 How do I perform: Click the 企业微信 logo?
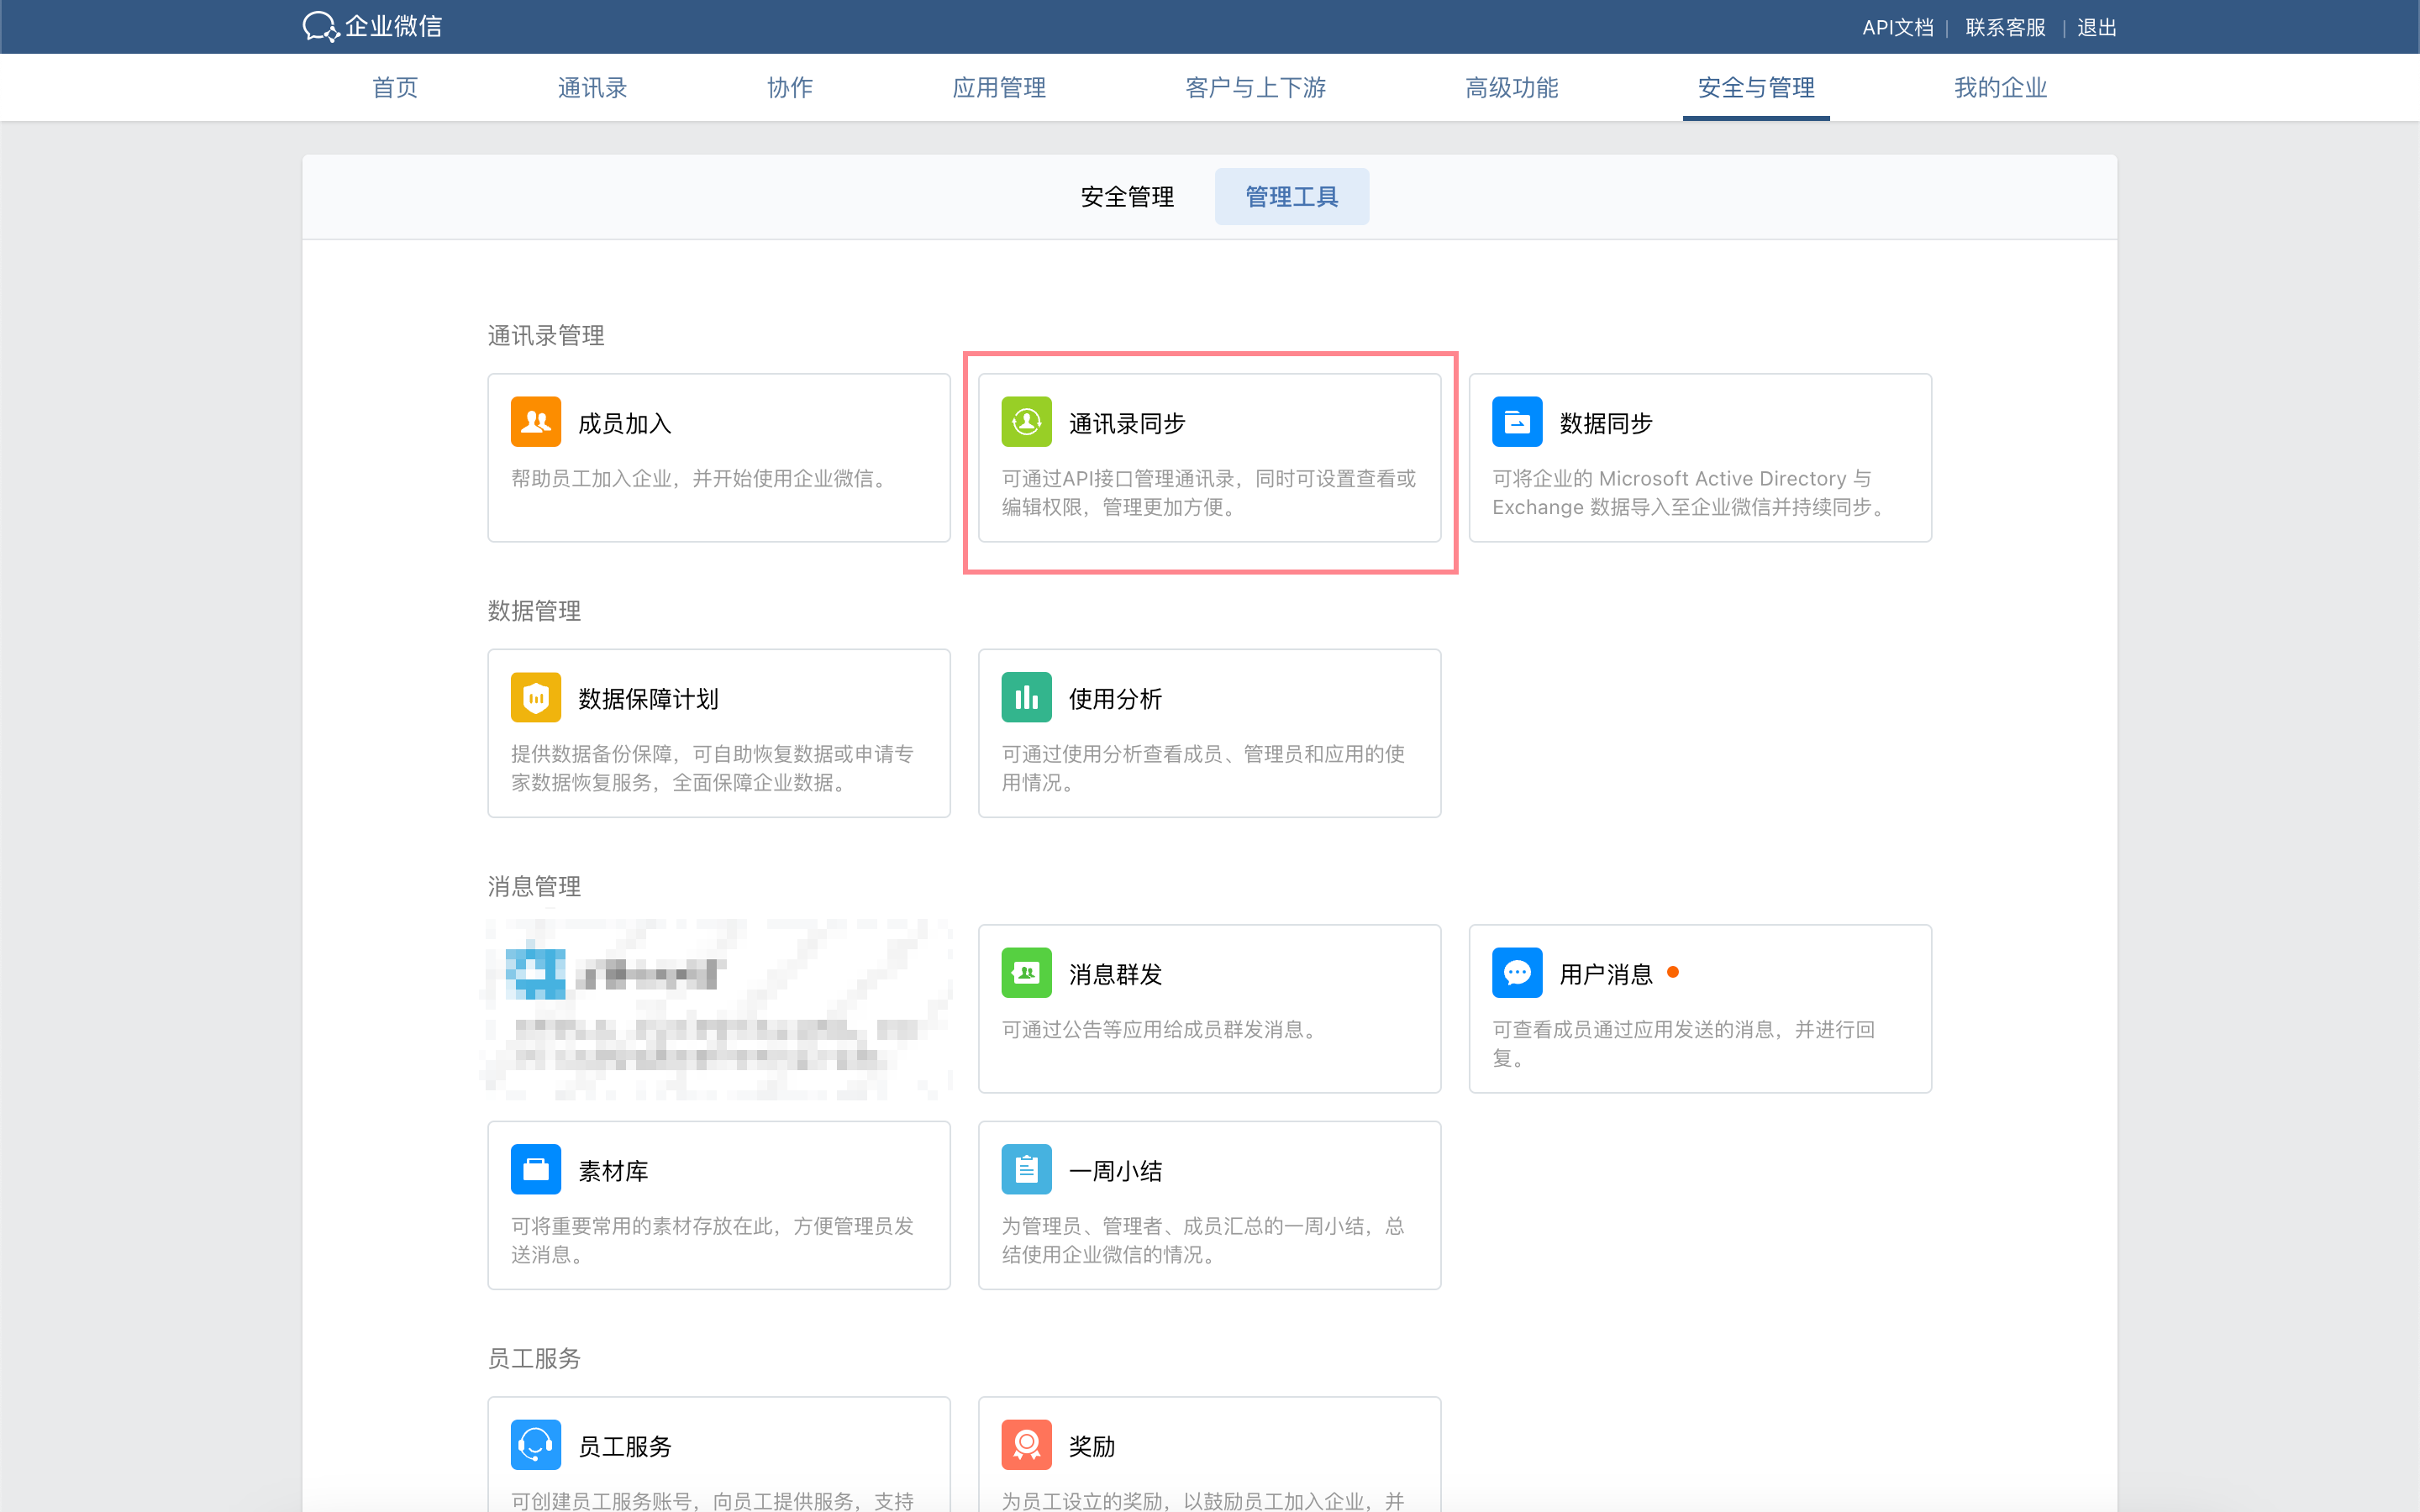tap(372, 26)
